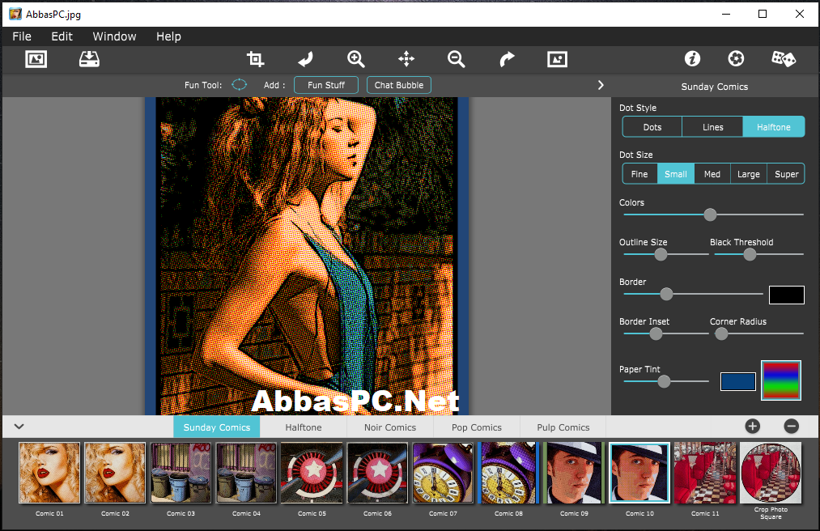Collapse the presets panel with chevron
The image size is (820, 531).
pyautogui.click(x=19, y=427)
